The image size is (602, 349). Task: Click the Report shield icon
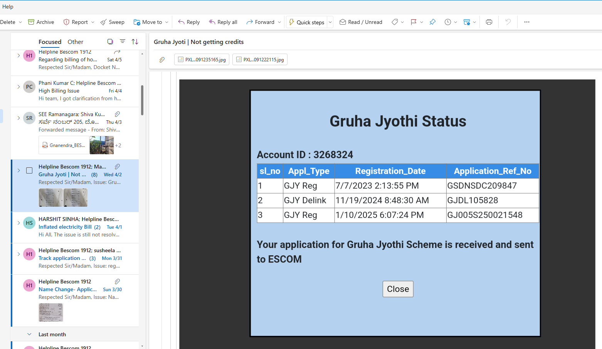pyautogui.click(x=66, y=22)
